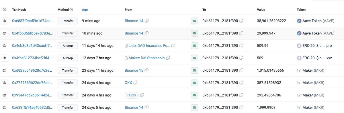Viewport: 344px width, 113px height.
Task: Preview transaction 0x683ffb14ae40532d5 with eye icon
Action: click(x=5, y=108)
